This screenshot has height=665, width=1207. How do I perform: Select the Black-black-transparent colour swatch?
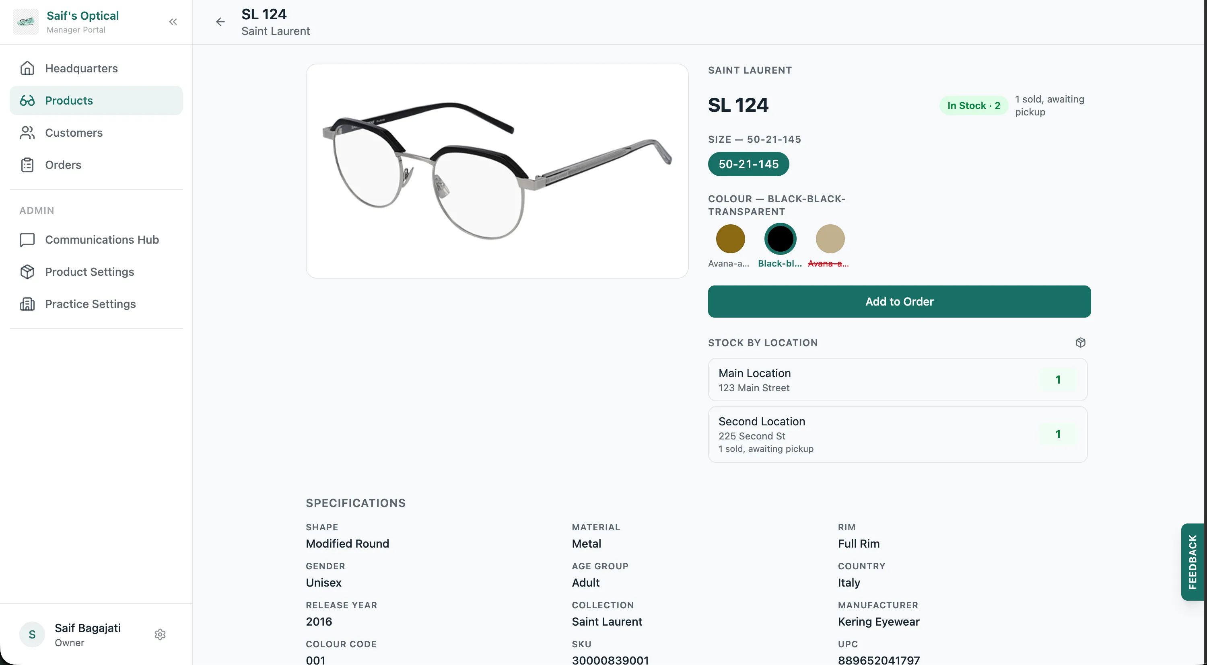tap(780, 238)
